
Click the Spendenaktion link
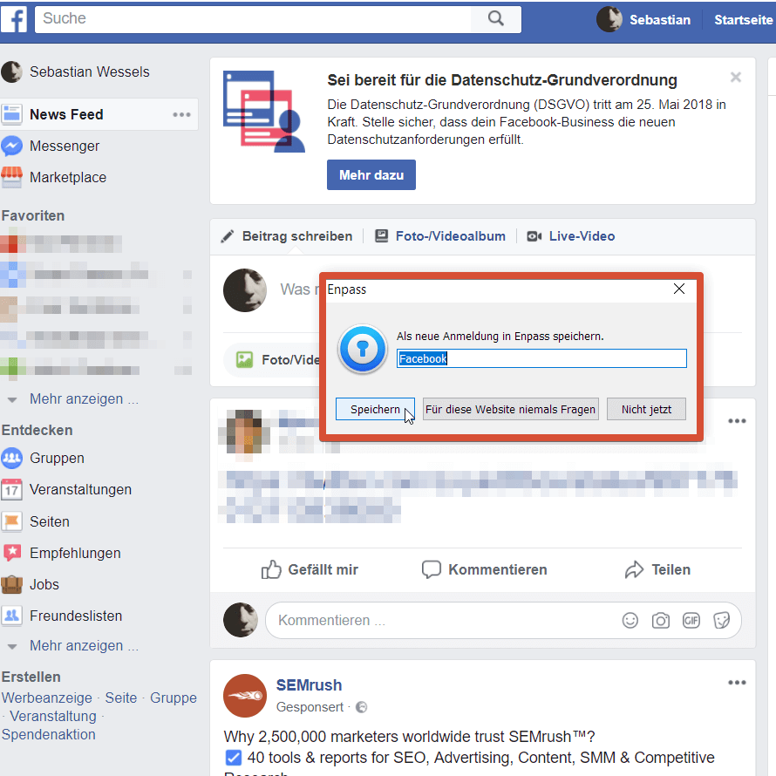tap(49, 734)
